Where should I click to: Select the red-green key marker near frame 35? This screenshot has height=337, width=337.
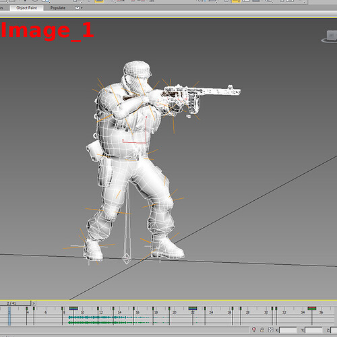pos(312,309)
